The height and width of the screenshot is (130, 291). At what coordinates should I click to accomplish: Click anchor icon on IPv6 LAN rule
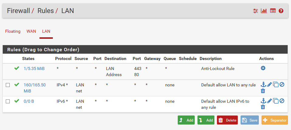[x=263, y=101]
